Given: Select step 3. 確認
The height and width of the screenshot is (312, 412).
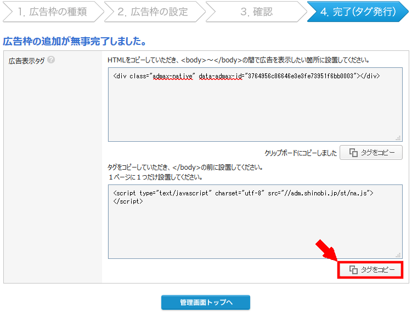Looking at the screenshot, I should [256, 12].
